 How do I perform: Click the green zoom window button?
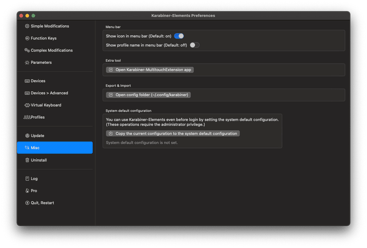point(33,16)
